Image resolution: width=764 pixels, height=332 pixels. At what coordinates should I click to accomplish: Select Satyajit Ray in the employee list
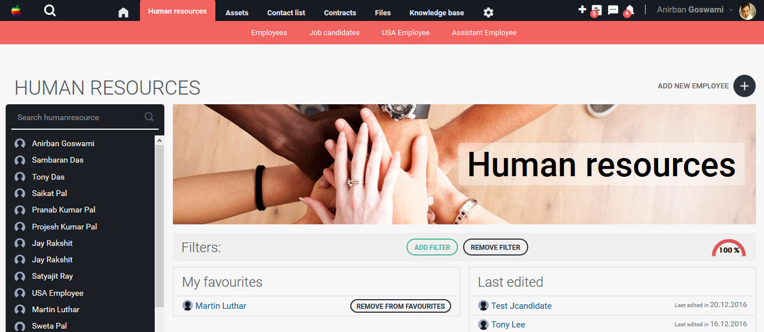click(x=52, y=276)
